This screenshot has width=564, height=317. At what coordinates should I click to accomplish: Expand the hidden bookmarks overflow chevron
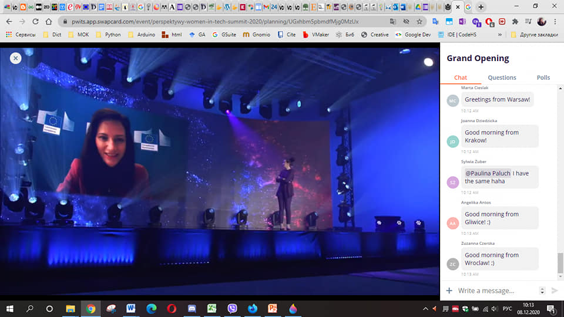click(x=500, y=35)
